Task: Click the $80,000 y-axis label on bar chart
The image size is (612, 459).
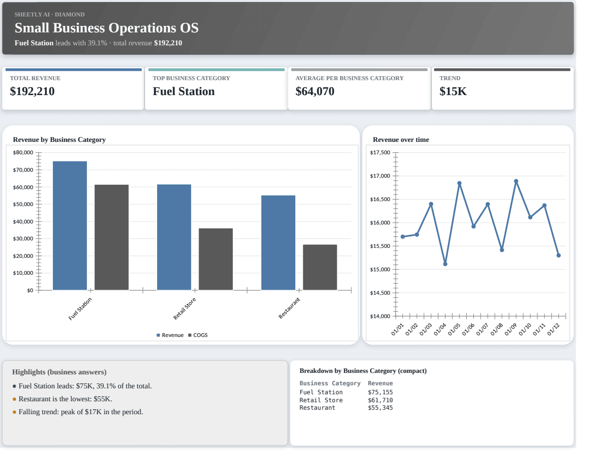Action: (23, 152)
